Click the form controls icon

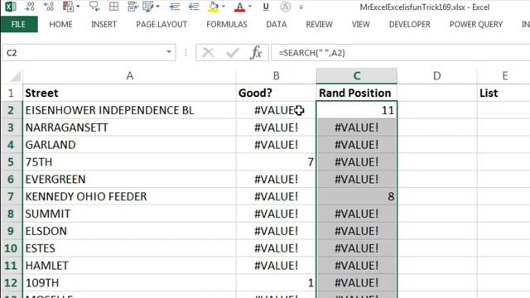pyautogui.click(x=132, y=7)
